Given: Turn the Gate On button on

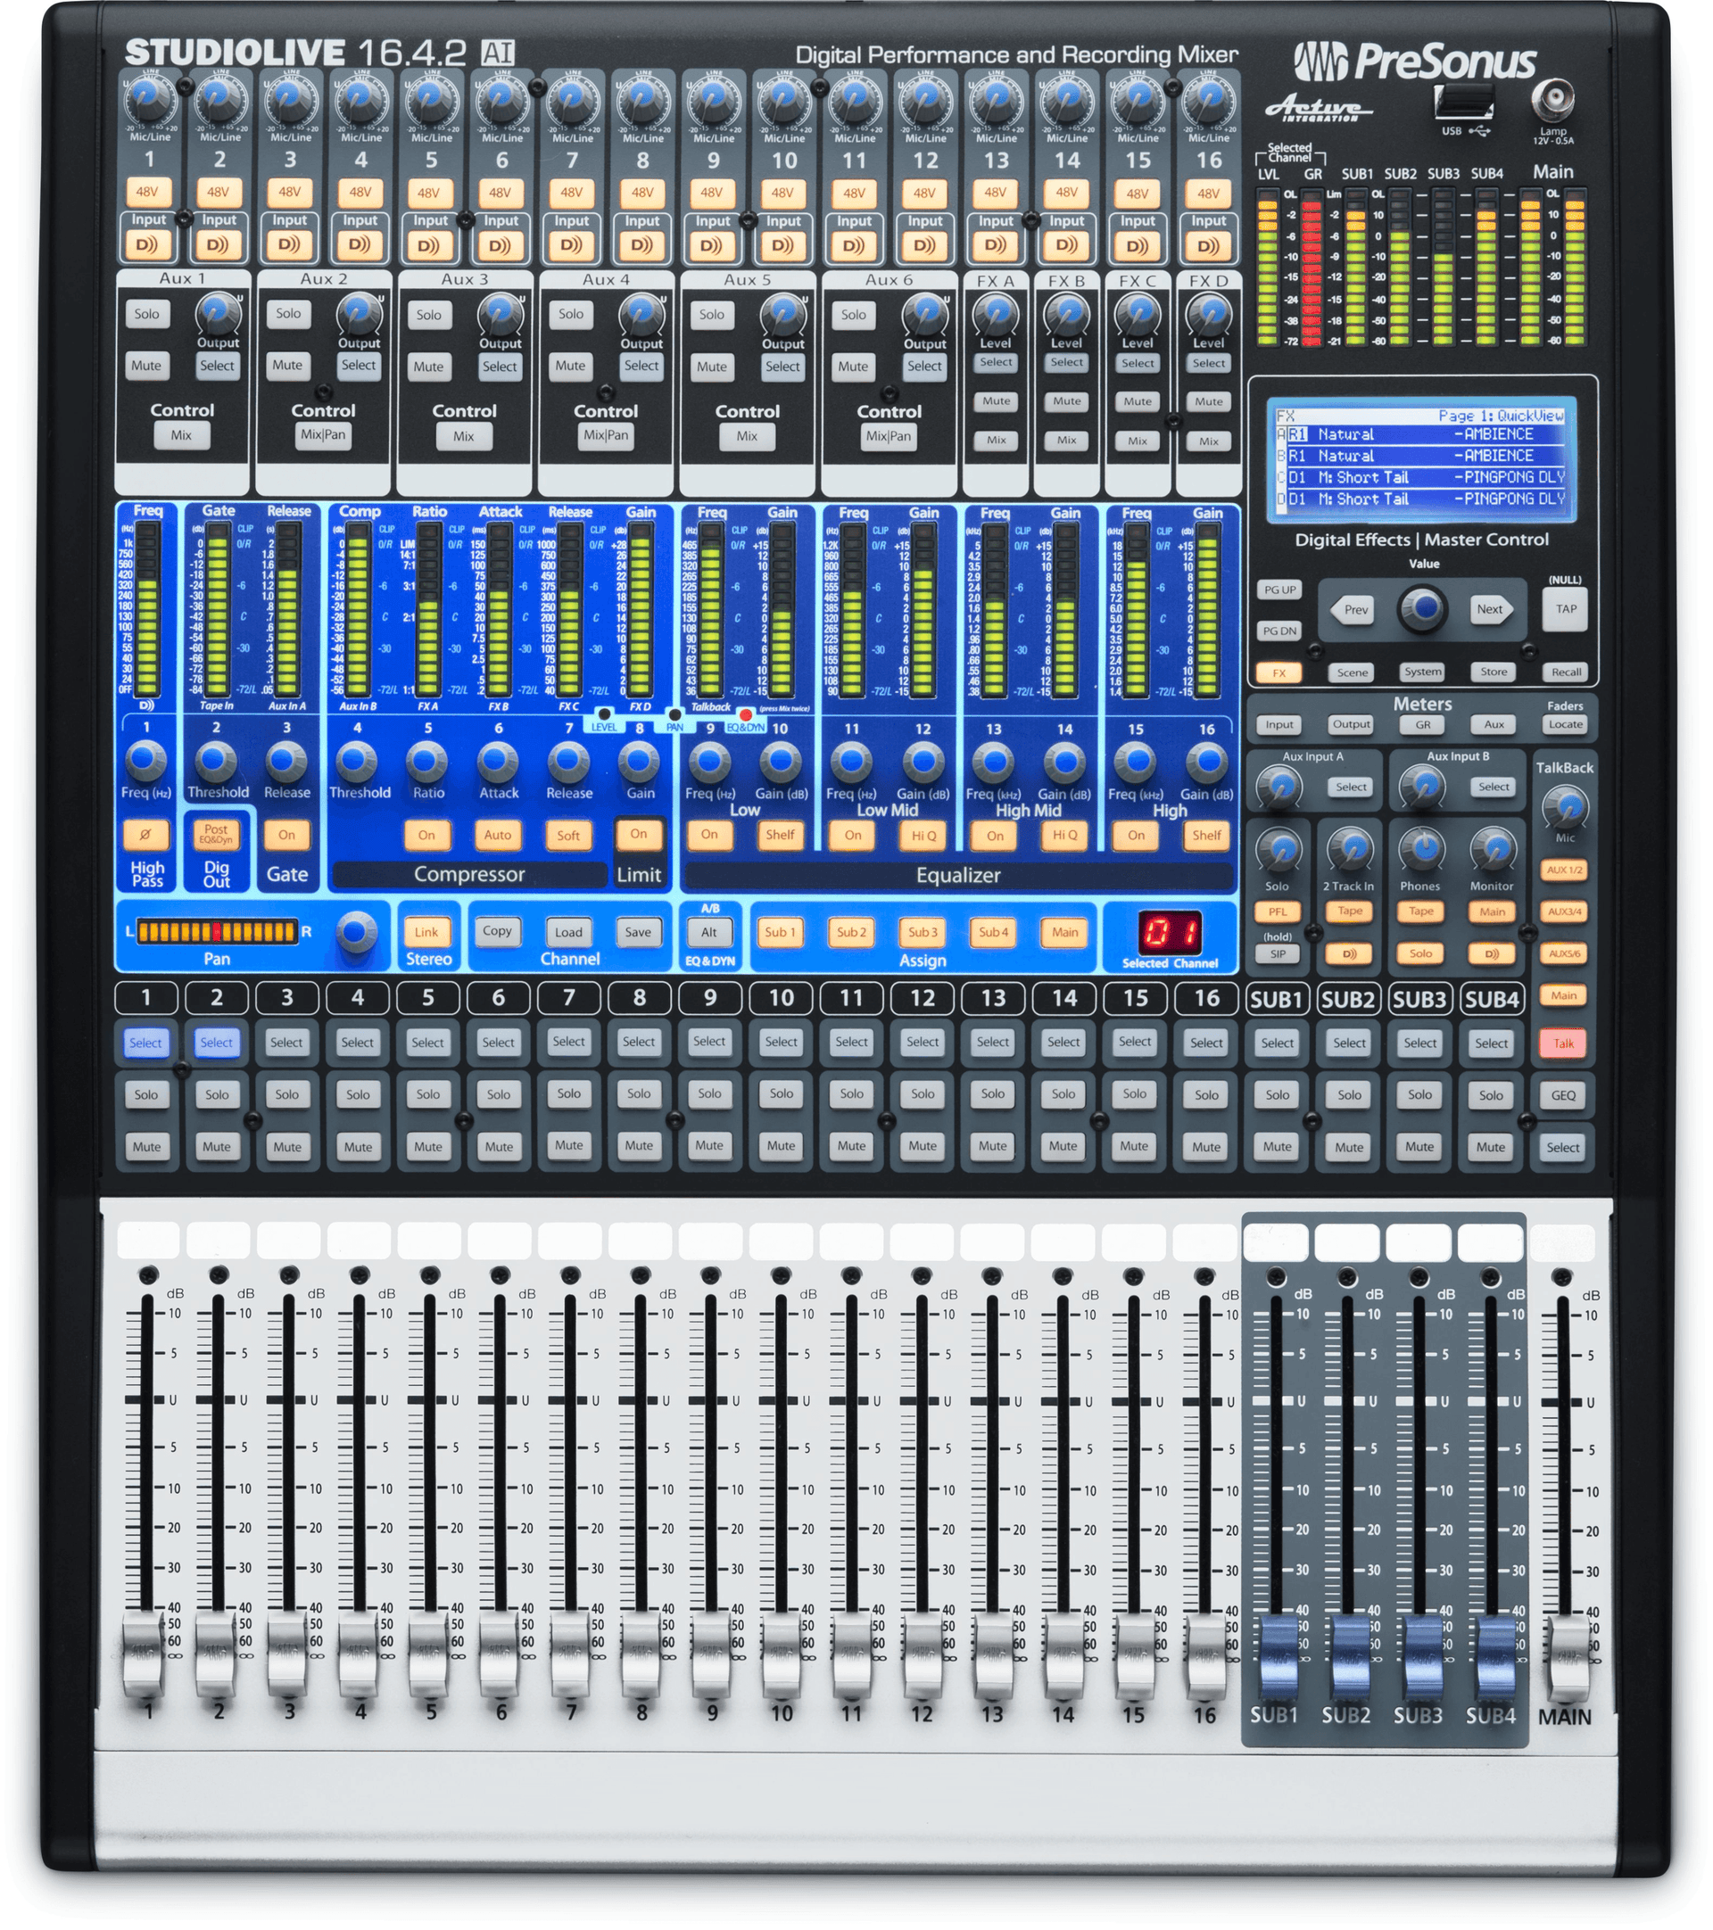Looking at the screenshot, I should [286, 835].
